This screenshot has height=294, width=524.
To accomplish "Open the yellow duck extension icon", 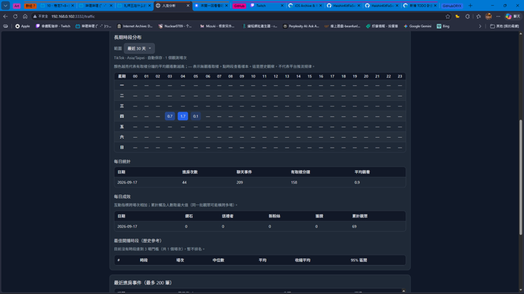I will coord(457,16).
